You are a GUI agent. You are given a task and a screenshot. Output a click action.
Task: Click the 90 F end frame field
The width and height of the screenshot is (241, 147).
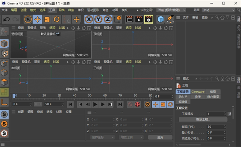(x=54, y=105)
